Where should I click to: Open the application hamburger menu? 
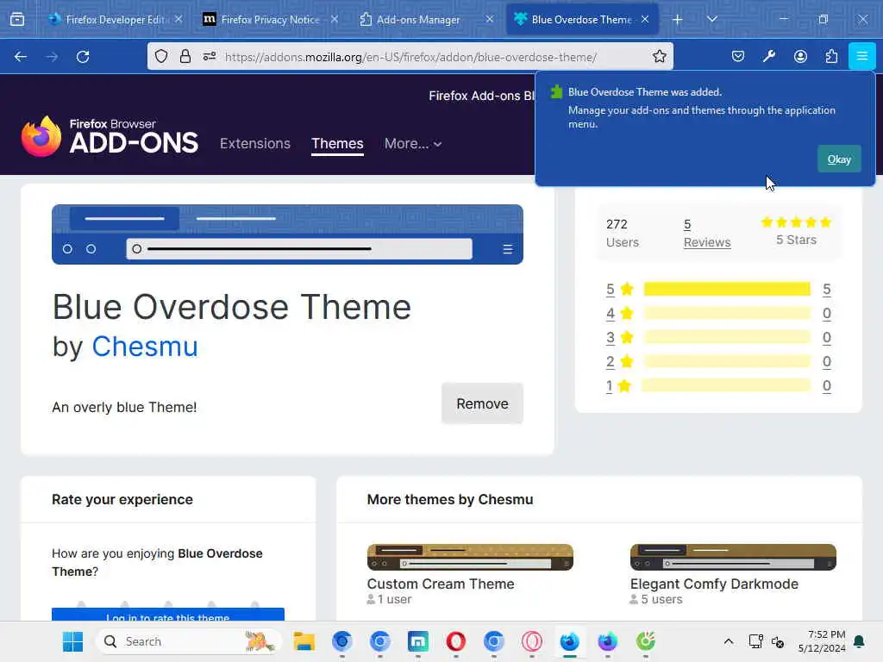[x=861, y=56]
